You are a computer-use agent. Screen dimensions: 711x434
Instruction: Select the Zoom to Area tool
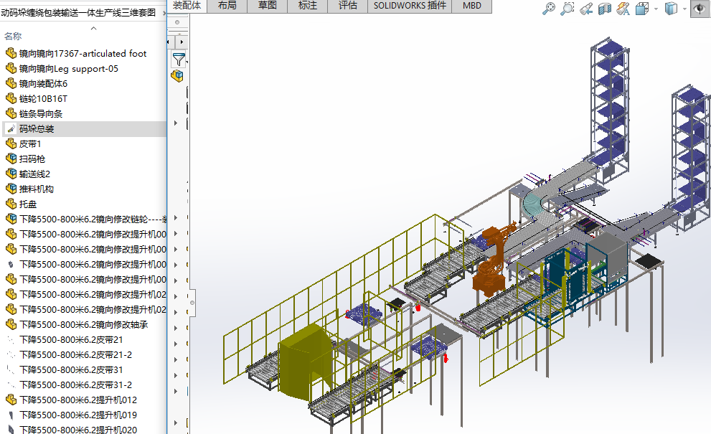point(568,9)
